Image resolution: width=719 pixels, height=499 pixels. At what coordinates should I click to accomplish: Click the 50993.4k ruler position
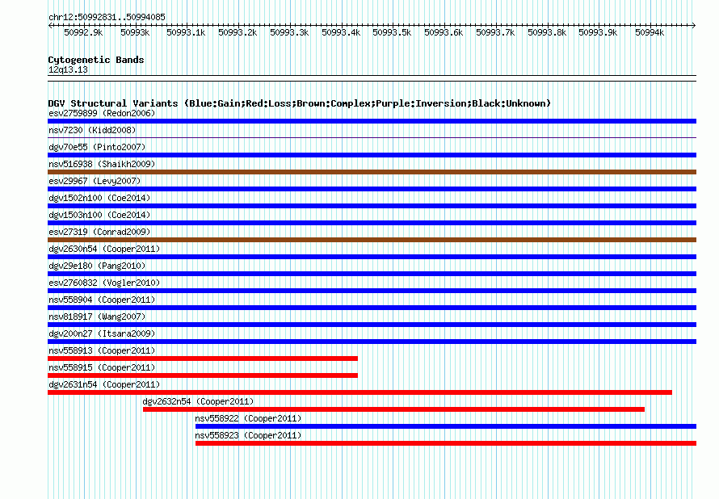(341, 32)
